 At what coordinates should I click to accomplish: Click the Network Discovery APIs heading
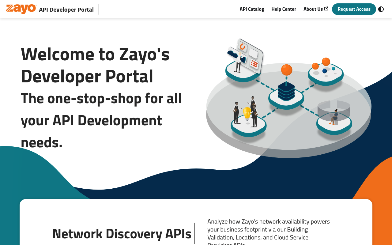coord(122,234)
